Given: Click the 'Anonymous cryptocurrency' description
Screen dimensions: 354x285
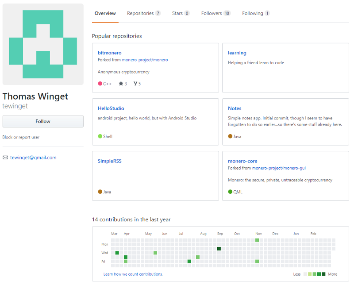Looking at the screenshot, I should (123, 72).
